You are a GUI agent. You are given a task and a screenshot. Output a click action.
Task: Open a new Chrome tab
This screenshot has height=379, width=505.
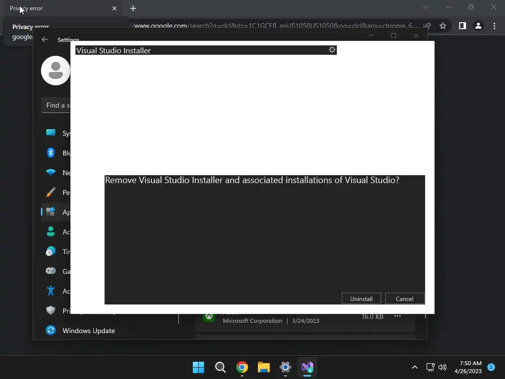(133, 8)
